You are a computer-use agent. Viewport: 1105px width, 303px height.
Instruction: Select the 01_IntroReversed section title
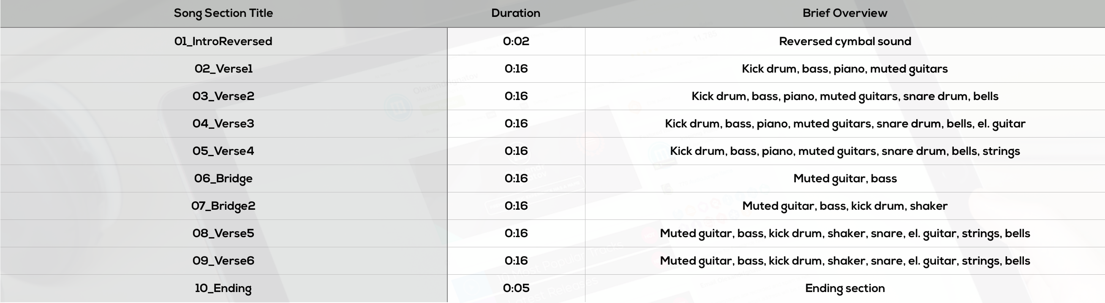[x=223, y=42]
